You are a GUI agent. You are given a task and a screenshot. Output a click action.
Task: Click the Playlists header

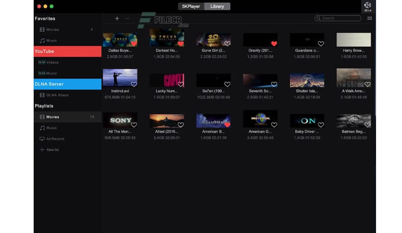(x=44, y=106)
